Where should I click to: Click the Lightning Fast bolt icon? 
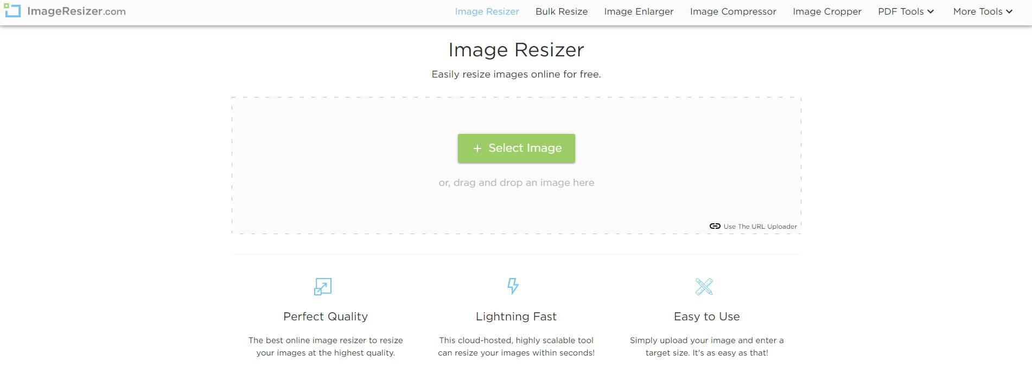coord(513,286)
